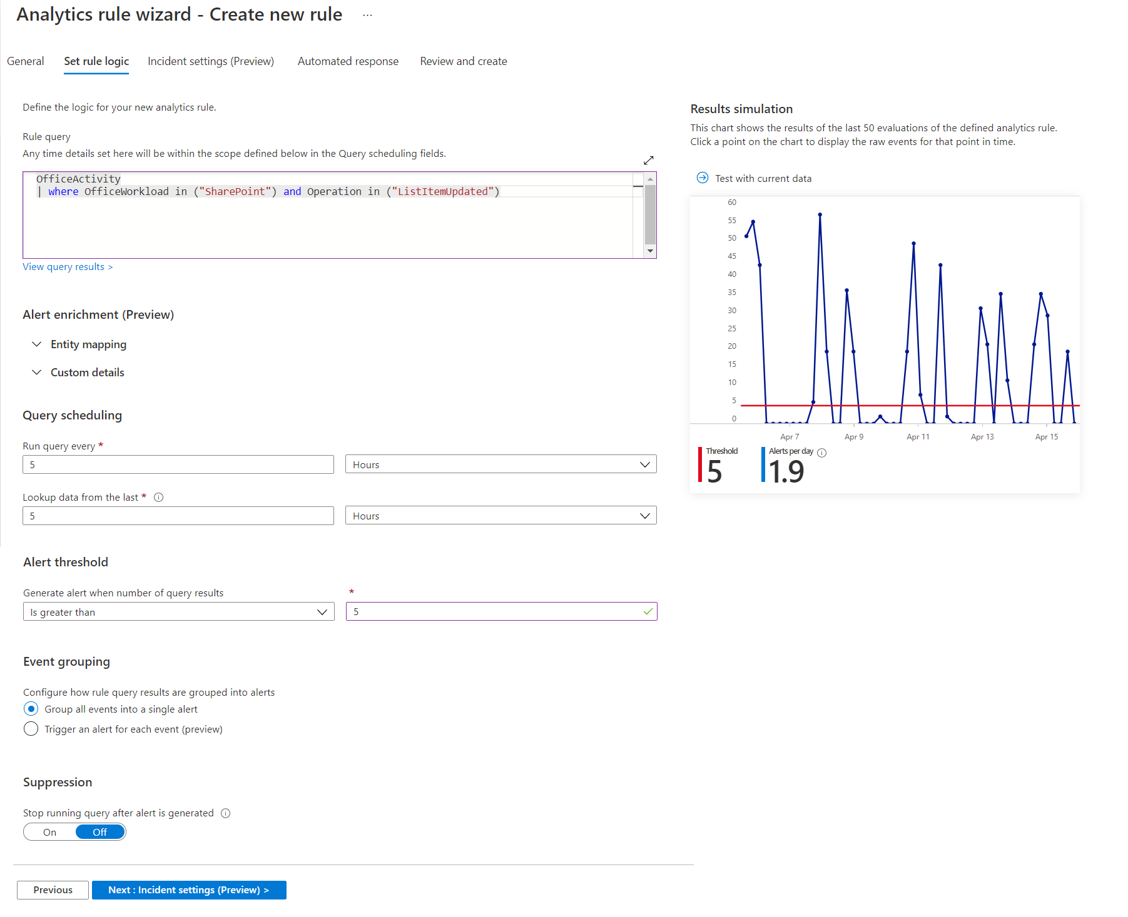Screen dimensions: 1128x917
Task: Open the ellipsis menu beside the wizard title
Action: (x=367, y=15)
